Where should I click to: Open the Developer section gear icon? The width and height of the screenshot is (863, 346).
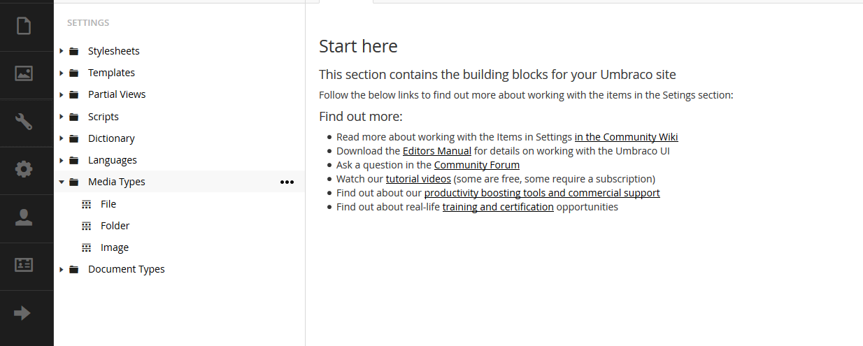(24, 169)
